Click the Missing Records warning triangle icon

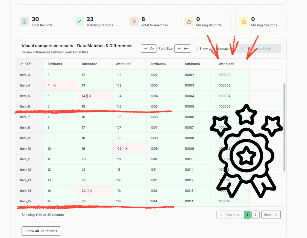pyautogui.click(x=189, y=22)
